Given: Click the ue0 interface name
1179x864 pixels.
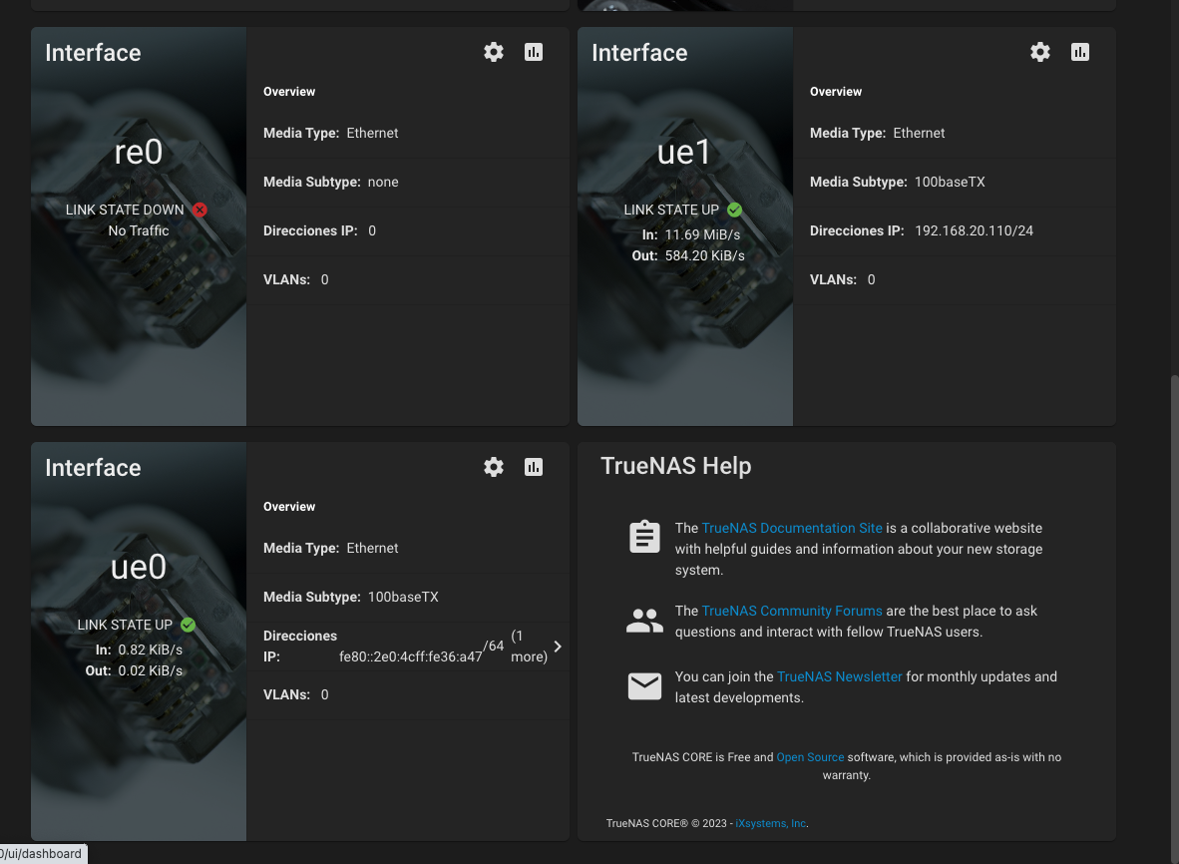Looking at the screenshot, I should coord(139,567).
